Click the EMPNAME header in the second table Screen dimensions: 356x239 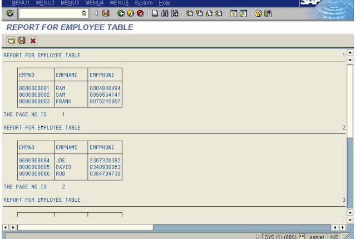[67, 147]
